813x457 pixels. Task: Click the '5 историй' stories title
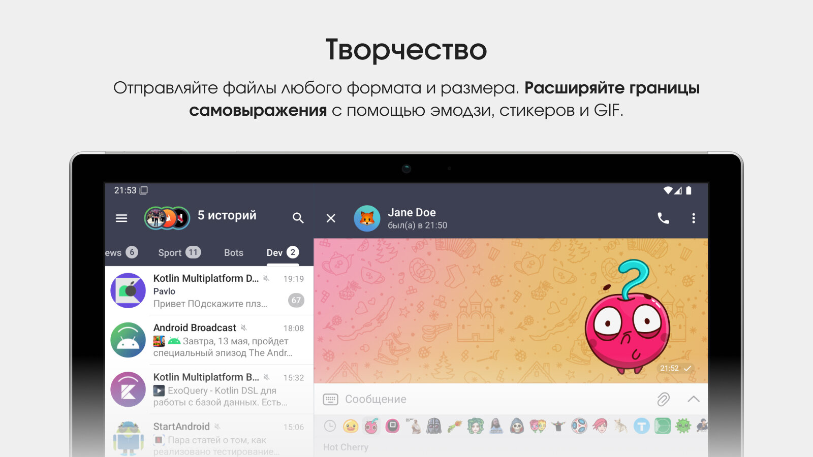(x=227, y=215)
